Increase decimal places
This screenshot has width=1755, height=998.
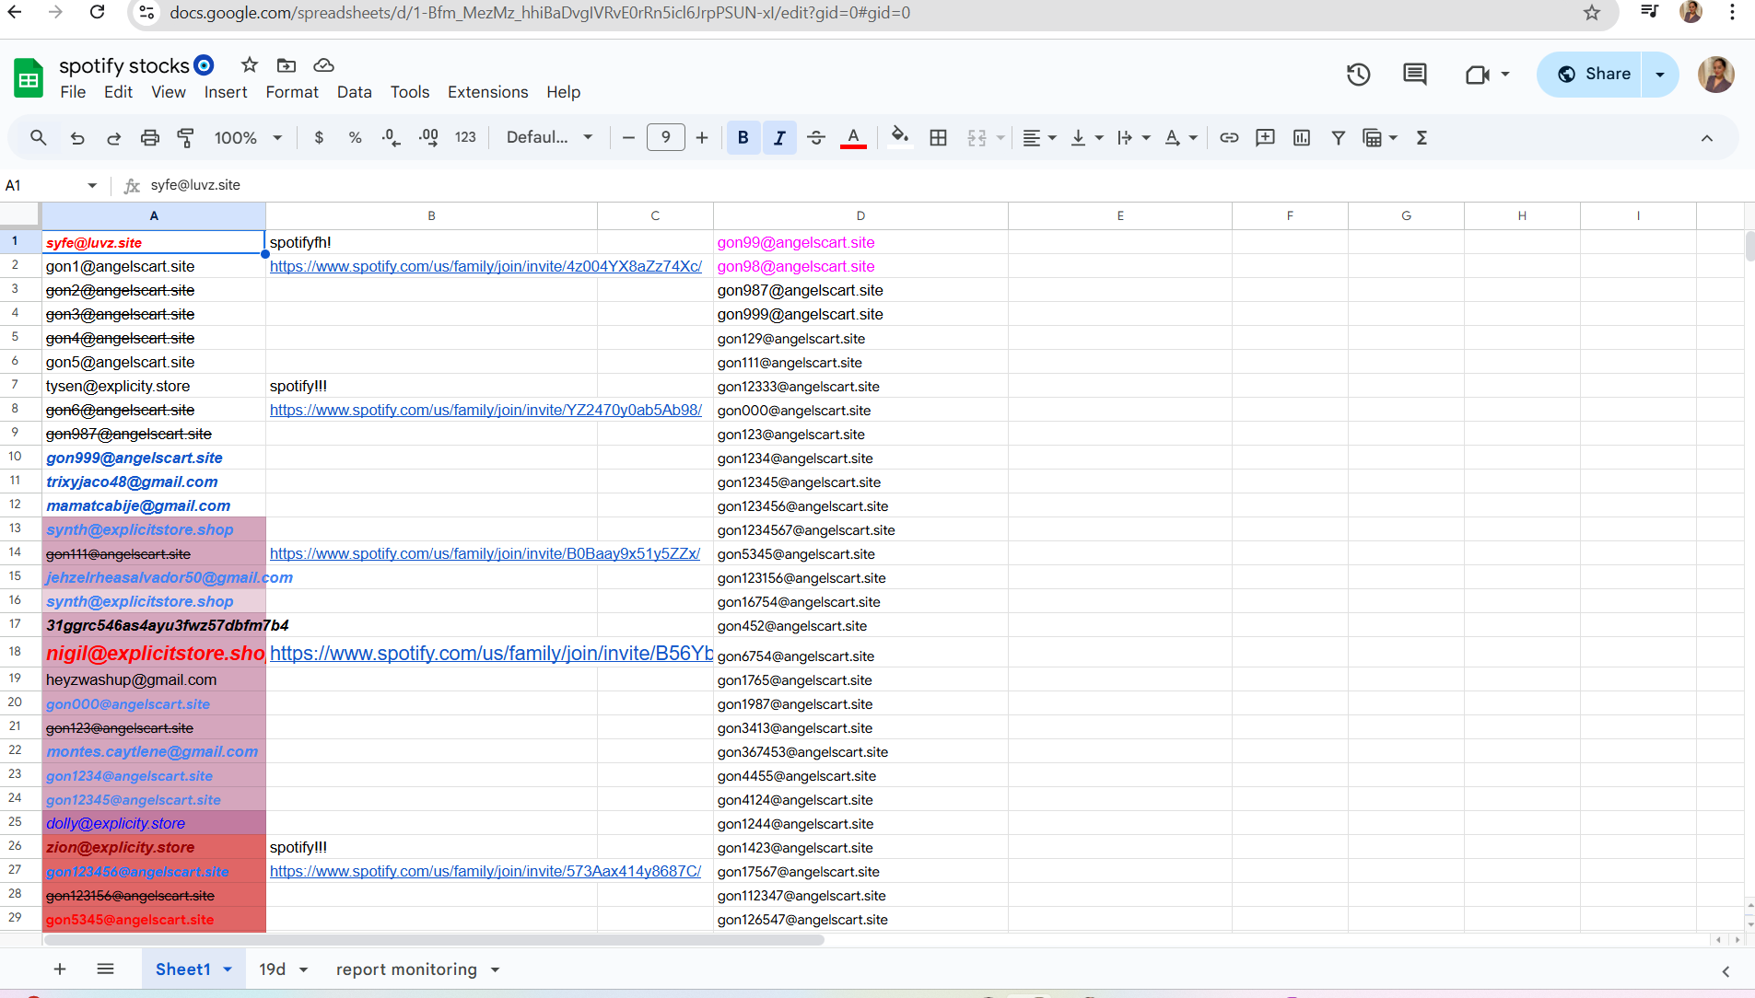click(x=428, y=138)
